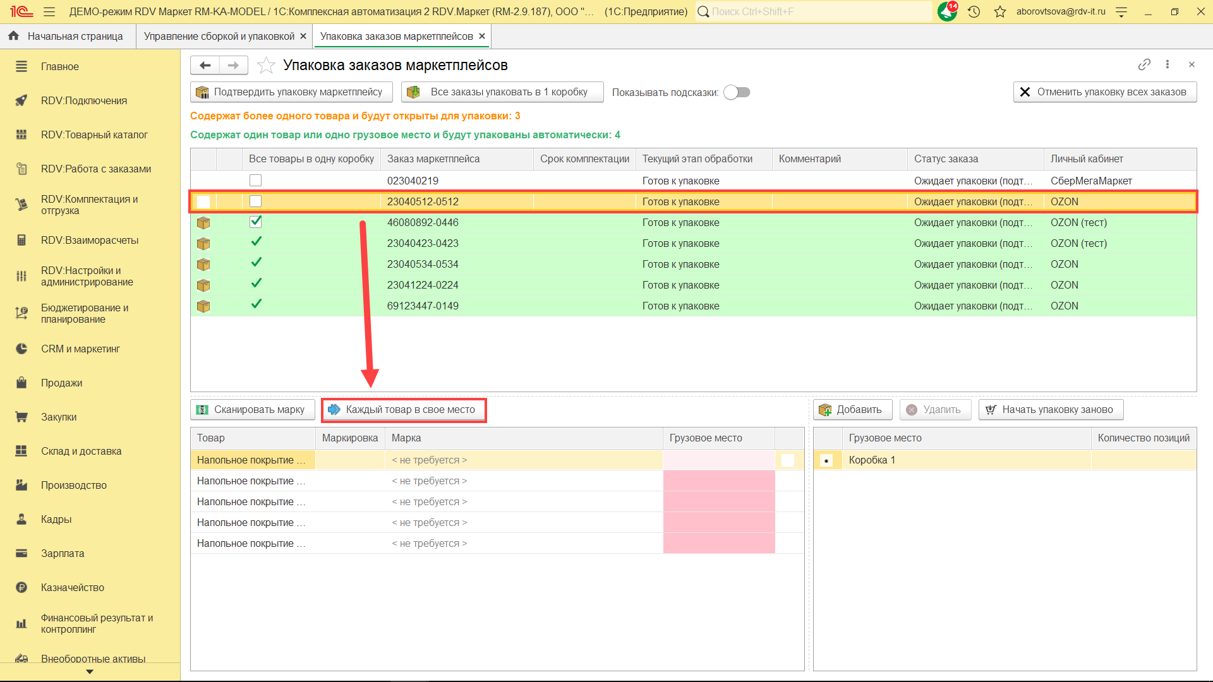The width and height of the screenshot is (1213, 682).
Task: Open the hamburger main menu icon
Action: tap(49, 11)
